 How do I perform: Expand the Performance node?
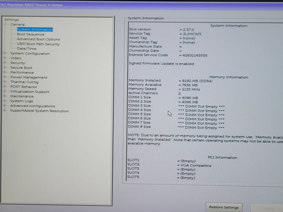pyautogui.click(x=5, y=72)
